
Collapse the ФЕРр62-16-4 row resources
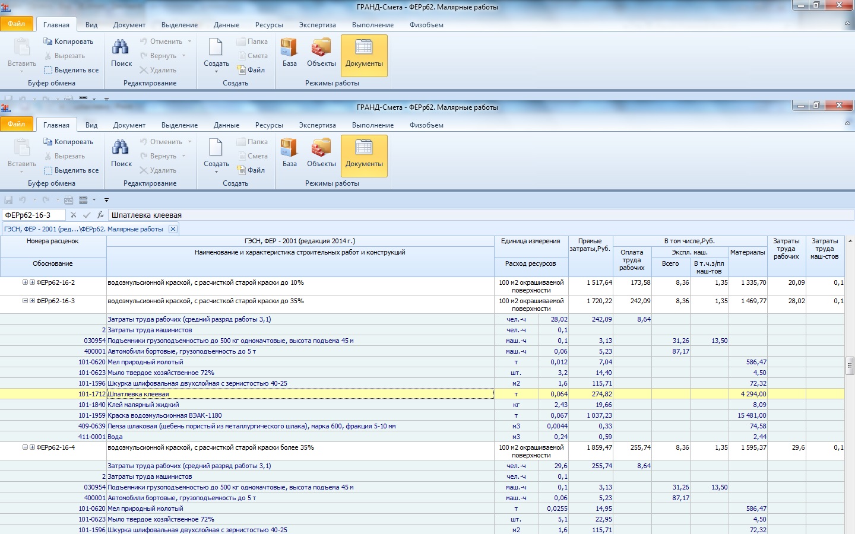point(25,447)
